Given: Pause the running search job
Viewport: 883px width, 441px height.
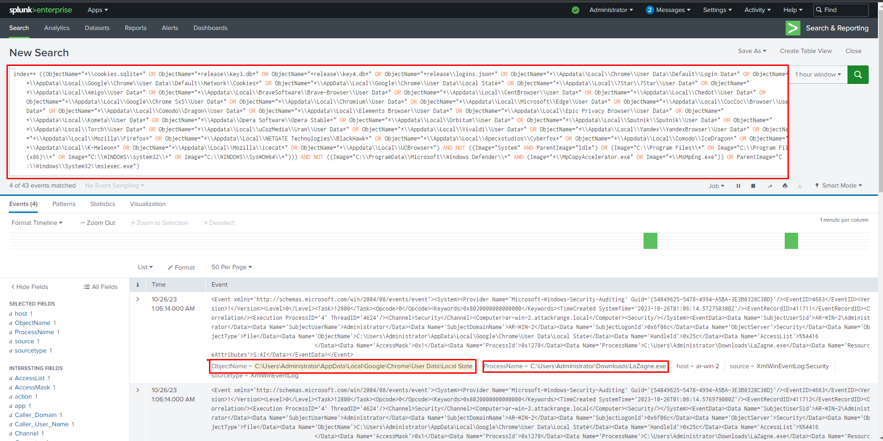Looking at the screenshot, I should (x=738, y=186).
